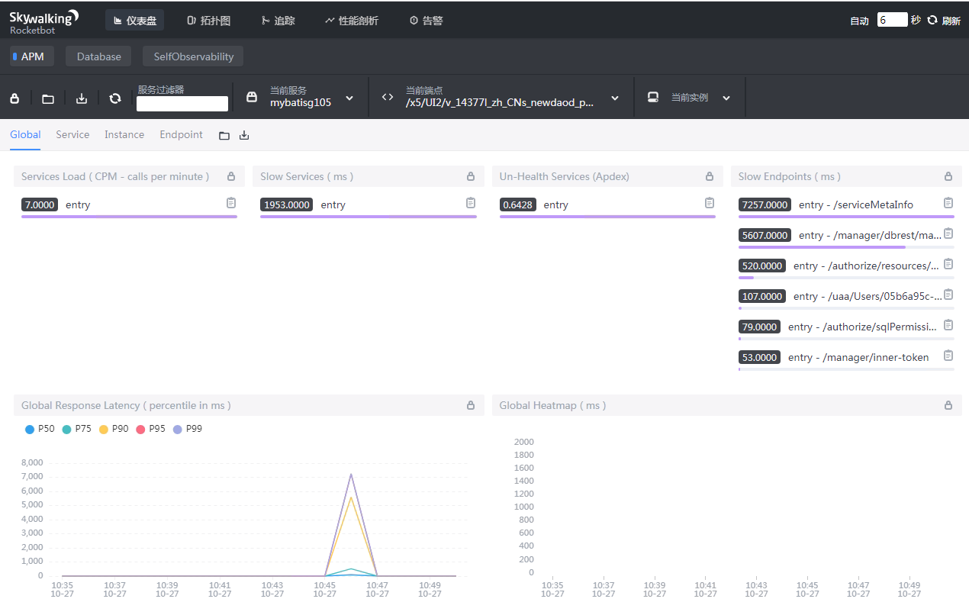This screenshot has width=969, height=615.
Task: Toggle the P50 legend series
Action: pyautogui.click(x=40, y=430)
